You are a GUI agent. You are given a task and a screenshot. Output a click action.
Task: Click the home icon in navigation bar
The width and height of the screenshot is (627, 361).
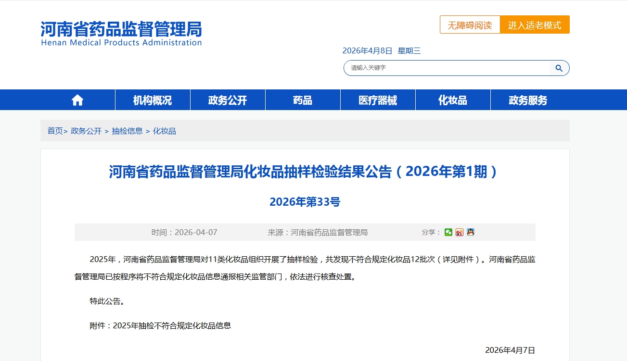(x=77, y=100)
